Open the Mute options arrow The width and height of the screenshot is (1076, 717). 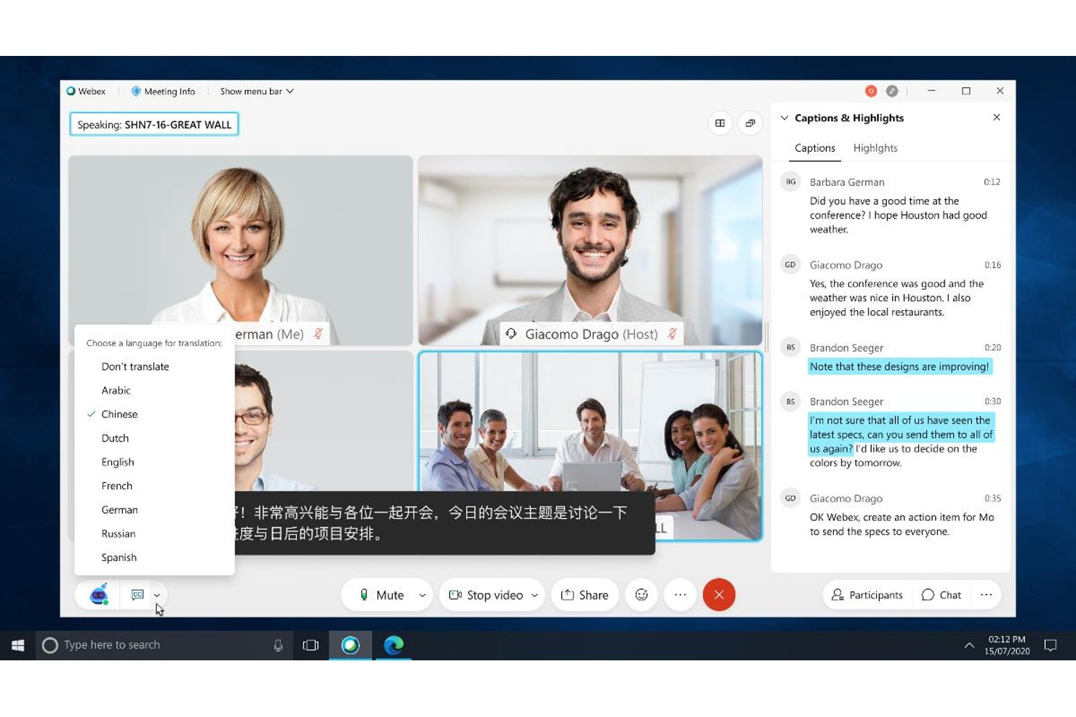pos(422,595)
